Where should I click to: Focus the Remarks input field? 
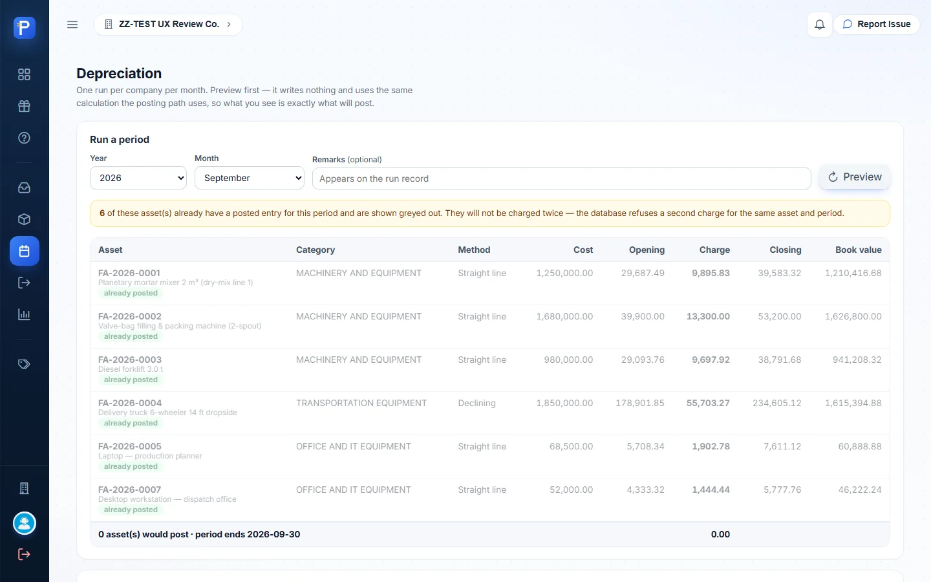coord(561,178)
